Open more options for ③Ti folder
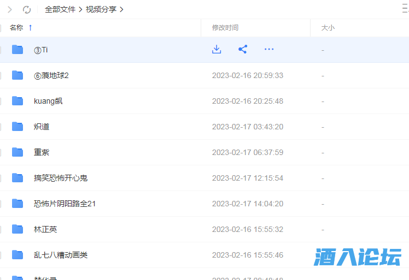This screenshot has width=409, height=280. click(269, 50)
